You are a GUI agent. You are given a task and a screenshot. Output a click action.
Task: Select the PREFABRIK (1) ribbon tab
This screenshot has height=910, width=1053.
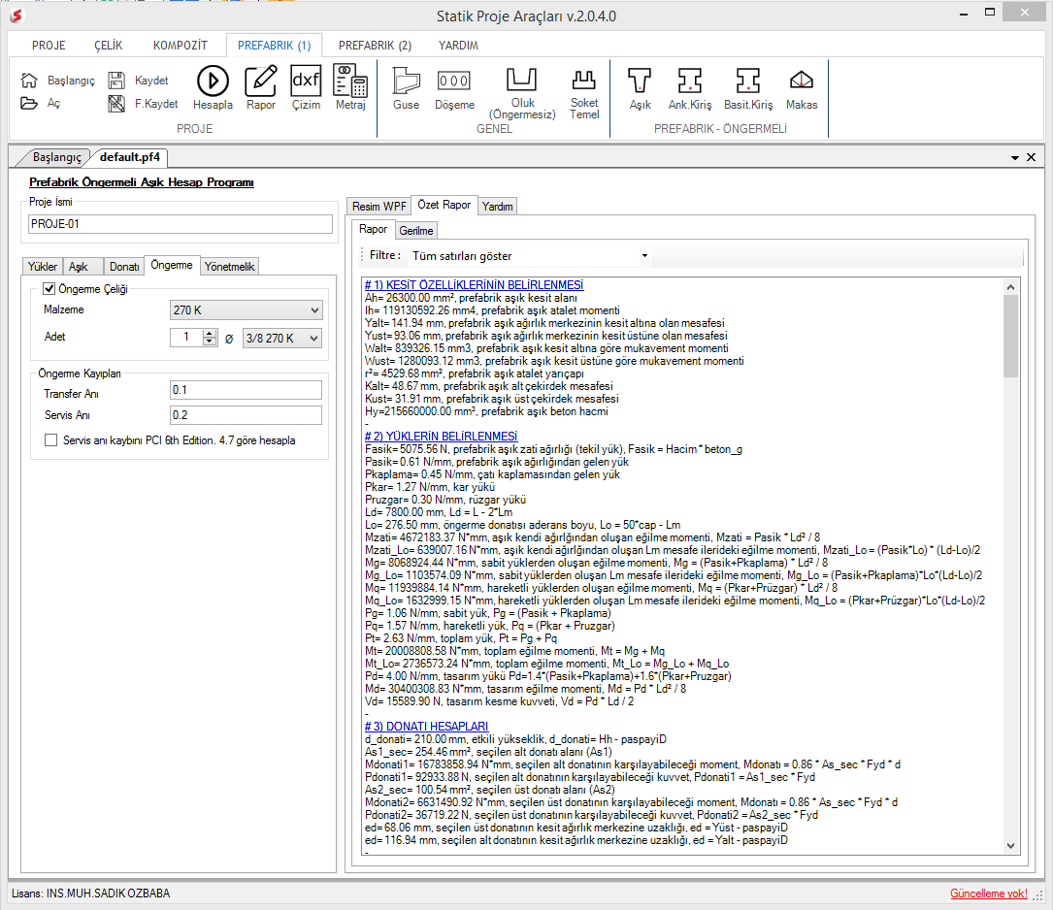pyautogui.click(x=274, y=45)
